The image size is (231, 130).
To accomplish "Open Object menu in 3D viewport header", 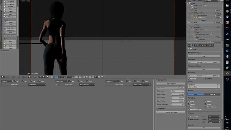I will click(x=24, y=77).
